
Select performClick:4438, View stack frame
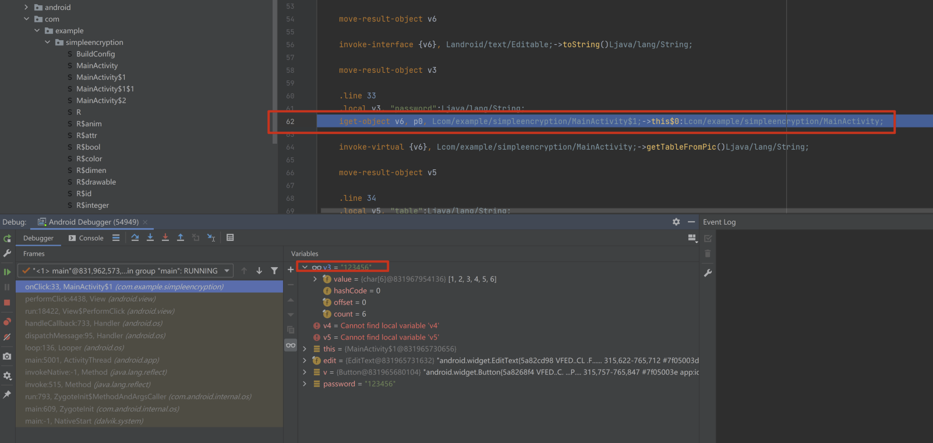[149, 299]
